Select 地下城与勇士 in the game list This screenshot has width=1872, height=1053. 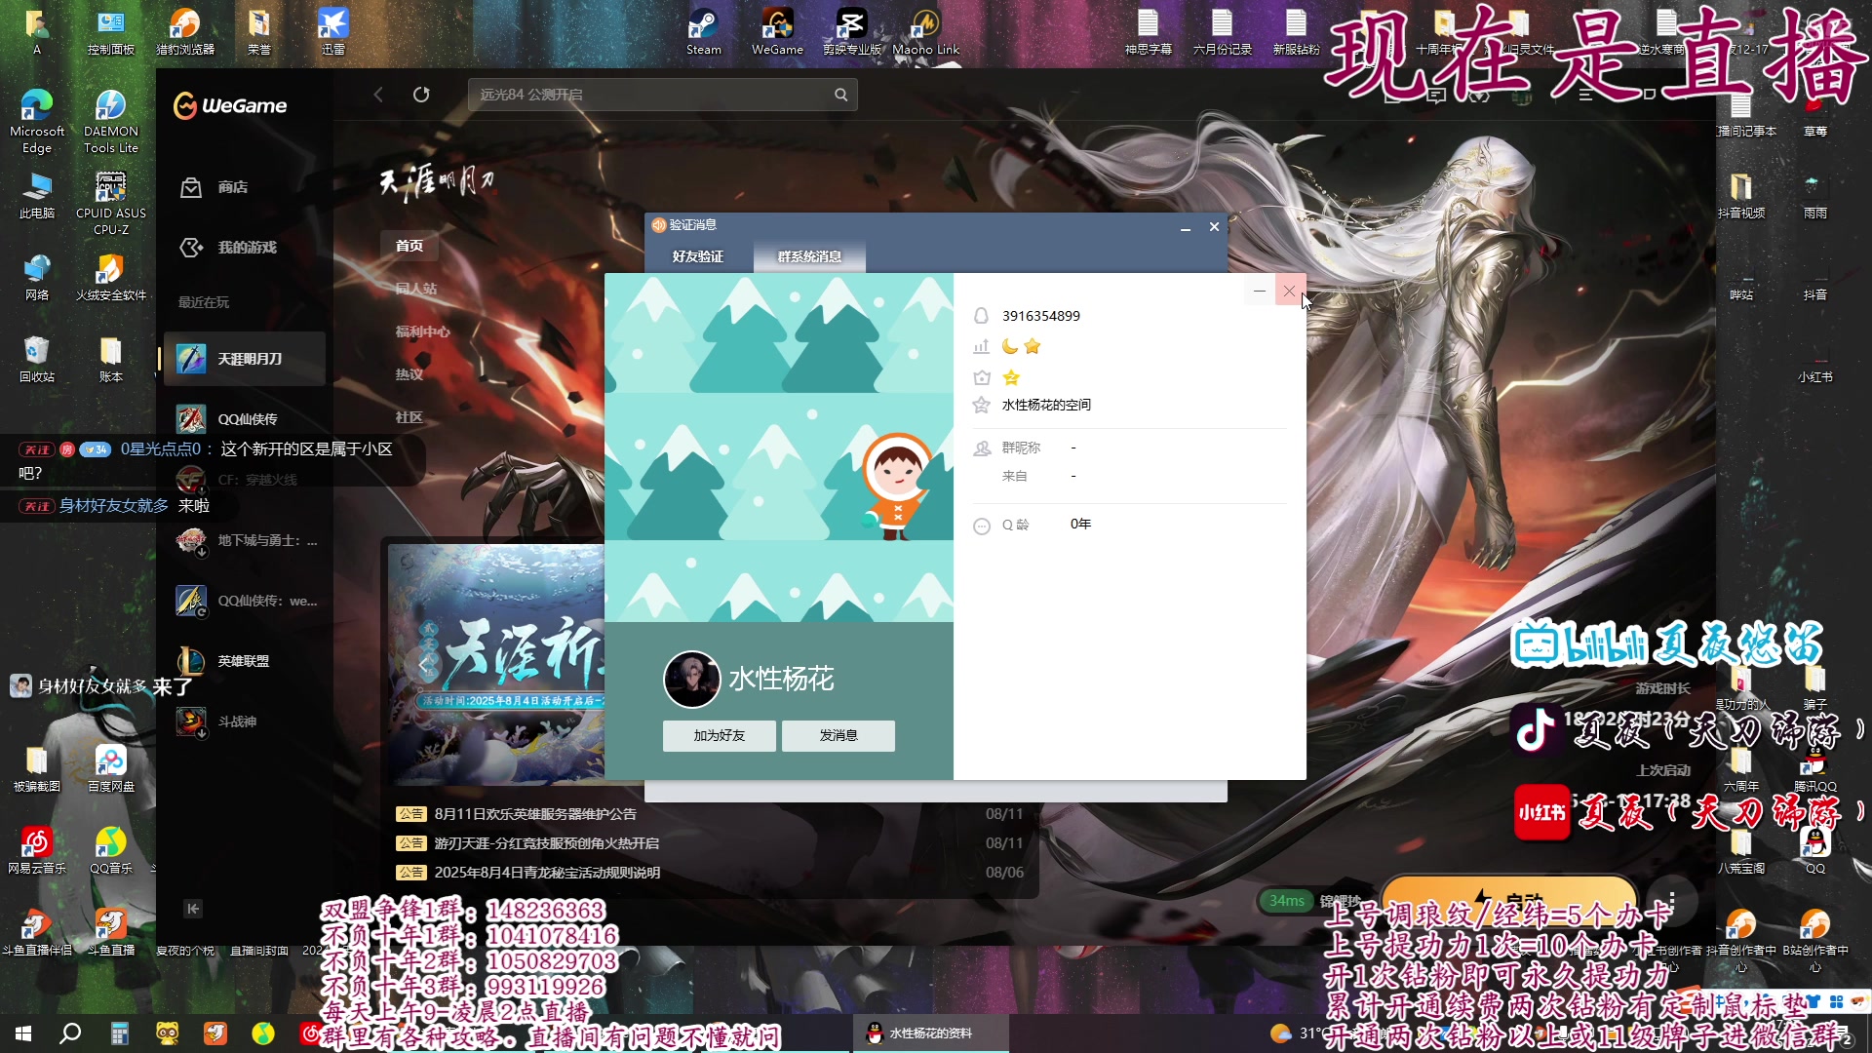click(244, 540)
